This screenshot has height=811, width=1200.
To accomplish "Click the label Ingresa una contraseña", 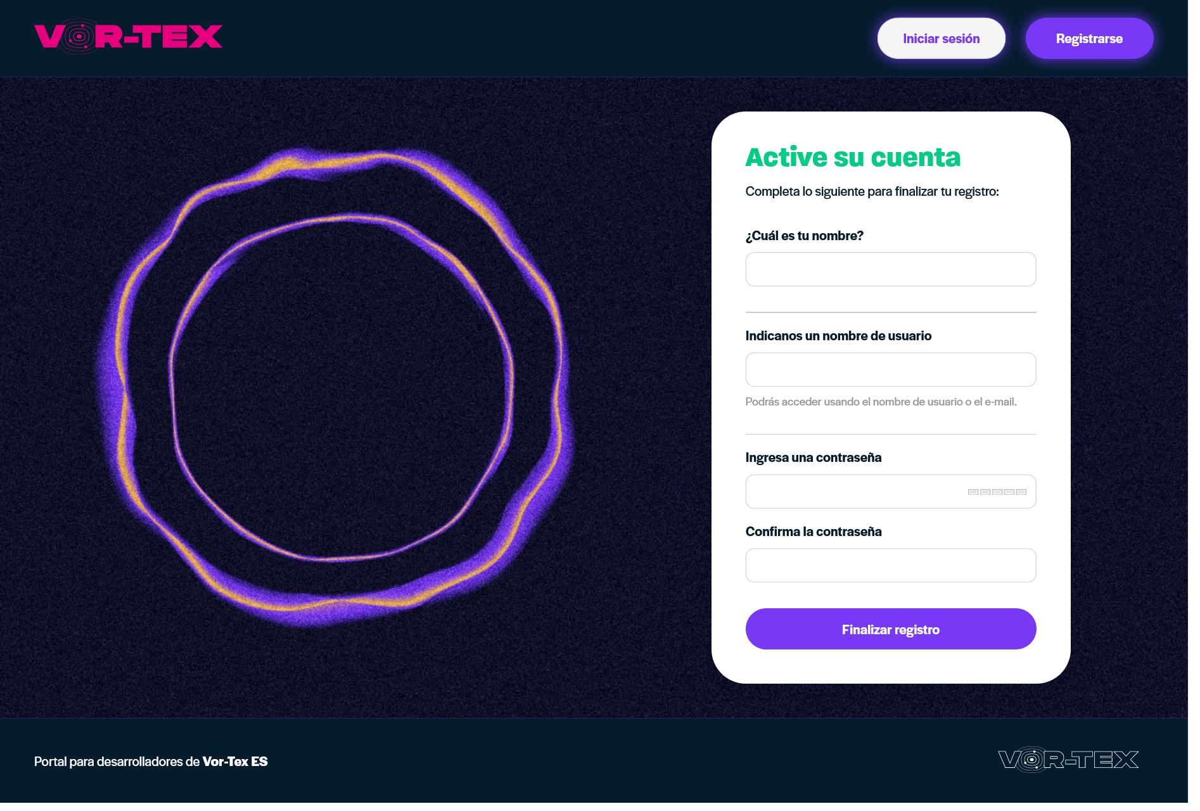I will pos(814,457).
